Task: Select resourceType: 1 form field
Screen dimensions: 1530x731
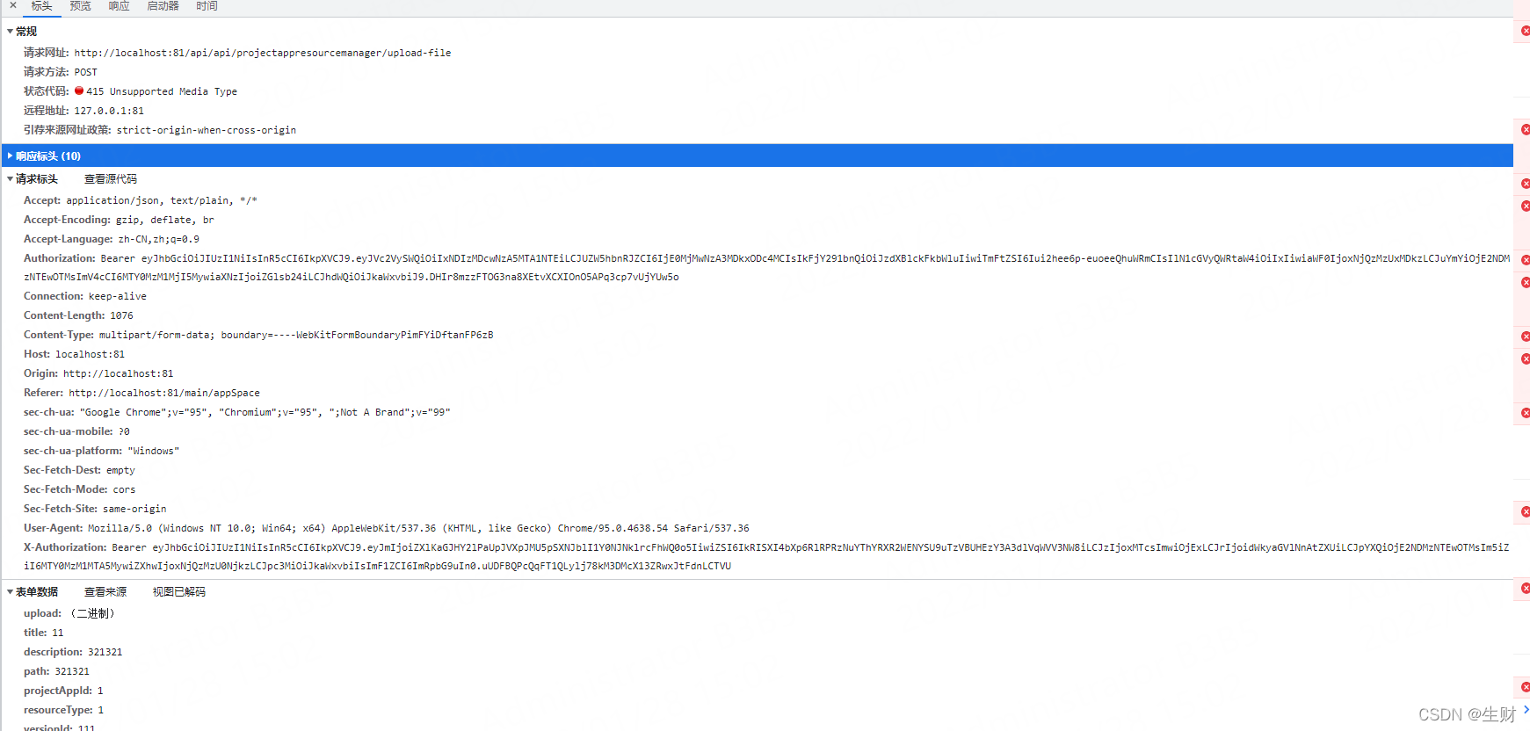Action: pyautogui.click(x=63, y=710)
